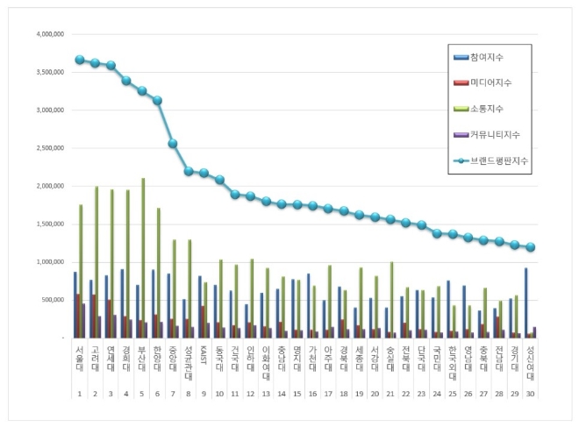
Task: Select the 이화여대 x-axis label
Action: click(x=266, y=360)
